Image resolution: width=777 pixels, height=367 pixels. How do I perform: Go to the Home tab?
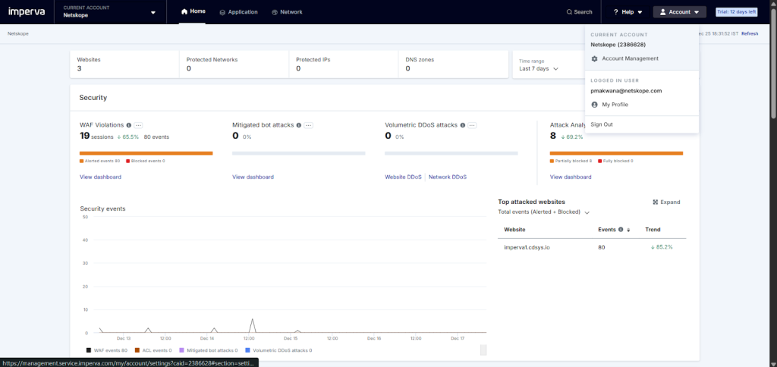193,12
